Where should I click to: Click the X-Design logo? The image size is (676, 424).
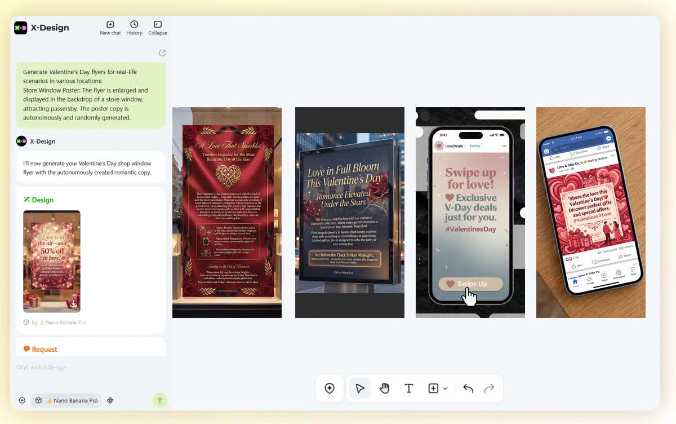pos(21,28)
